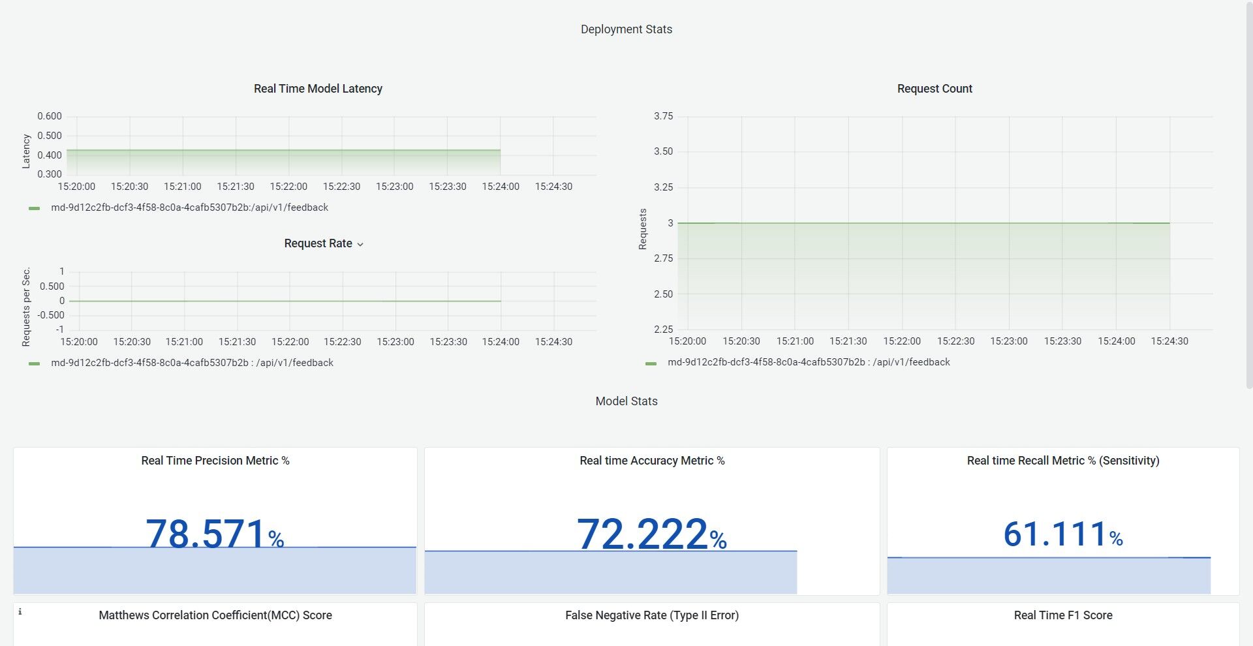
Task: Click the 2.25 y-axis label on Request Count
Action: (663, 330)
